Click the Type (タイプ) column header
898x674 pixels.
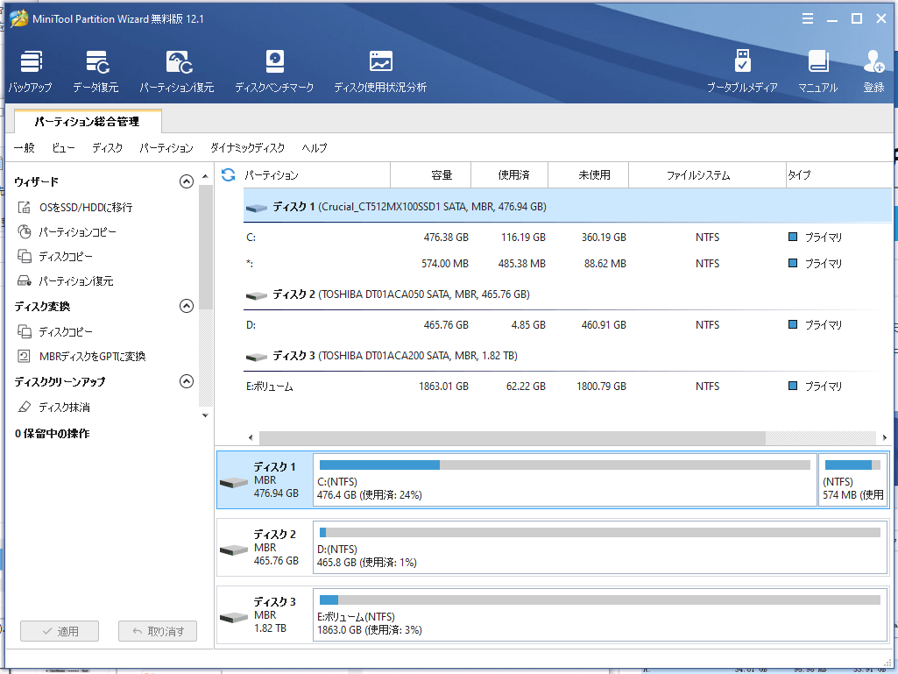click(x=838, y=174)
